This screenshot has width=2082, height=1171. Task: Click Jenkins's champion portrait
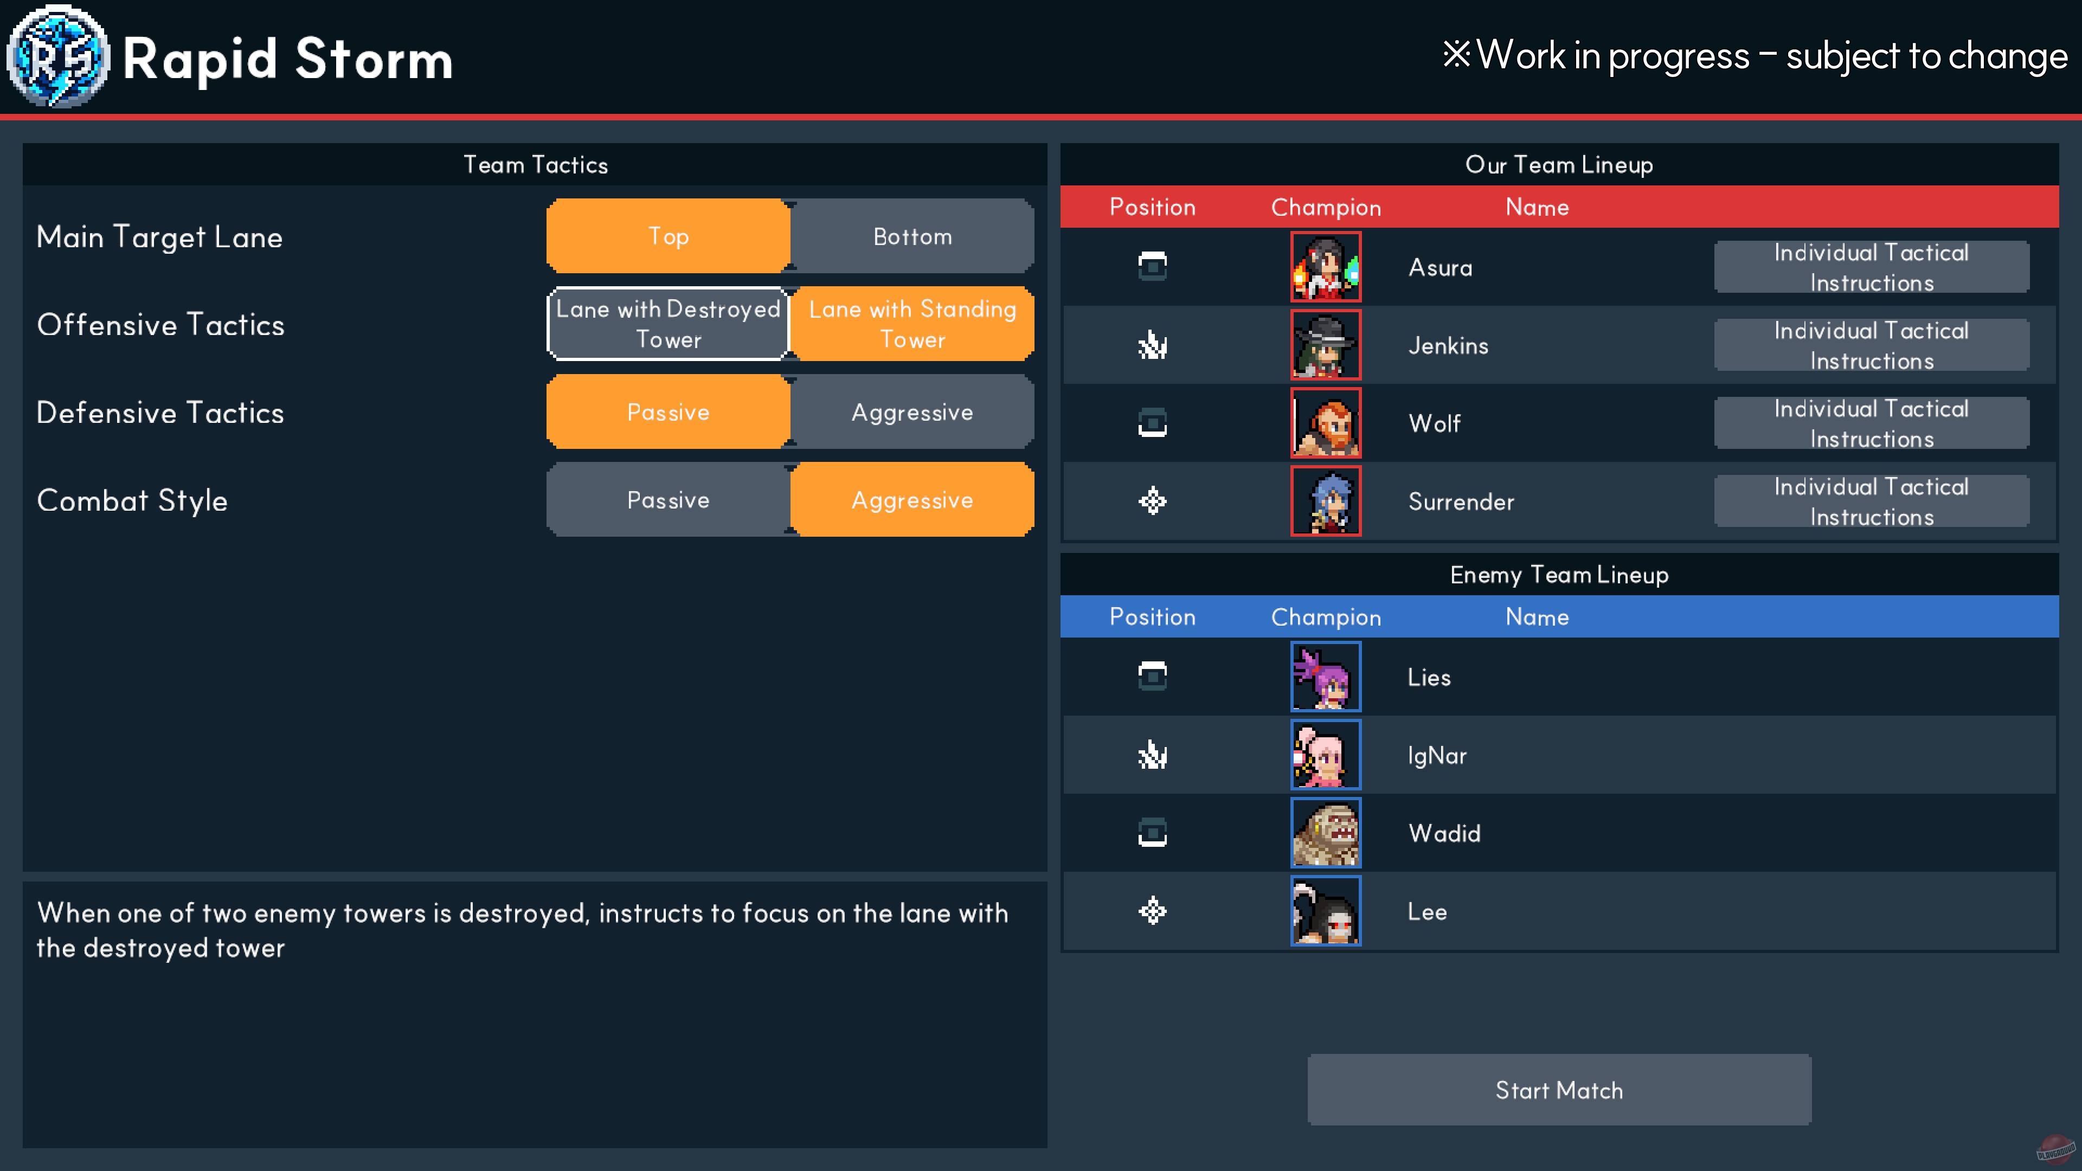tap(1326, 345)
